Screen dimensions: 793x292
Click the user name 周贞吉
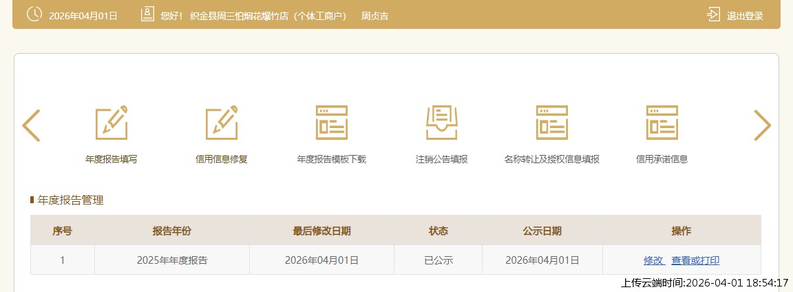pos(374,16)
